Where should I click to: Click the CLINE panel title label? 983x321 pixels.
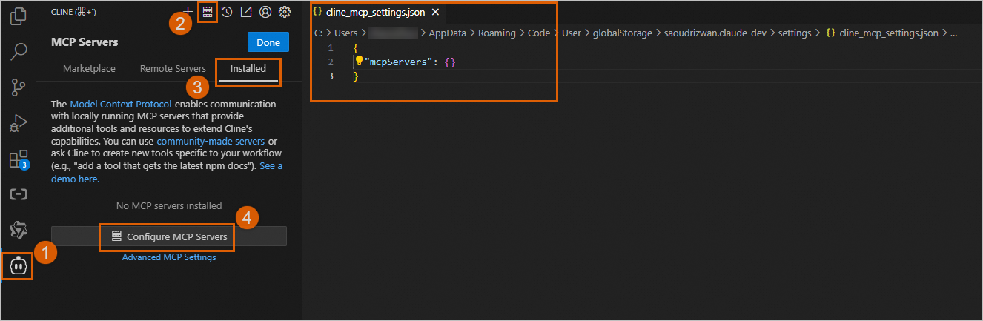tap(74, 13)
